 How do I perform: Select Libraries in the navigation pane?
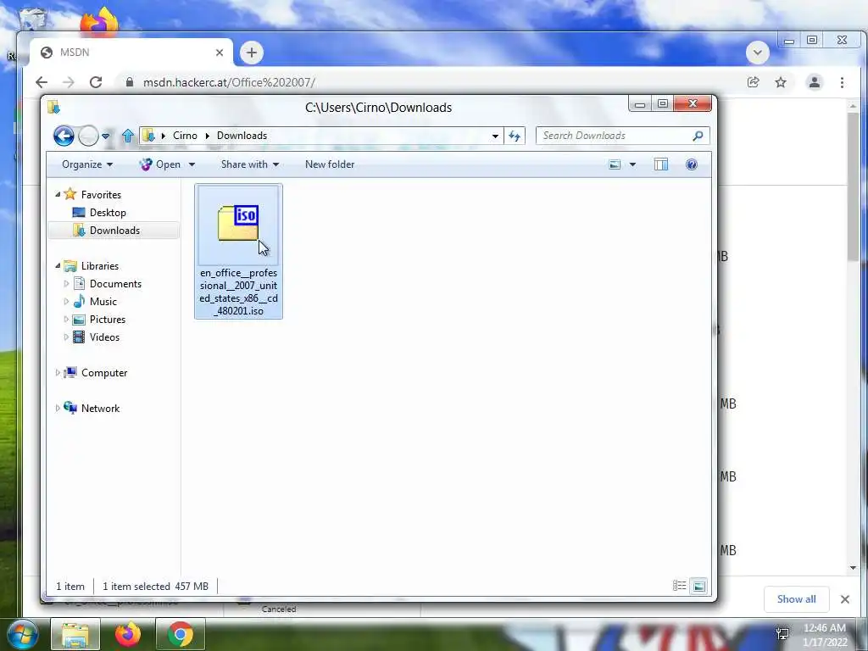[100, 265]
